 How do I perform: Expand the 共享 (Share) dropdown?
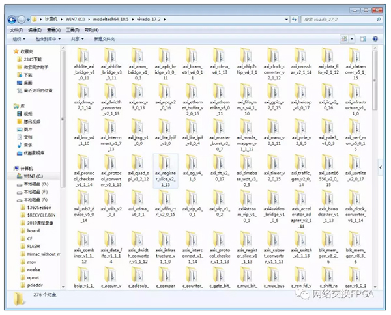77,39
